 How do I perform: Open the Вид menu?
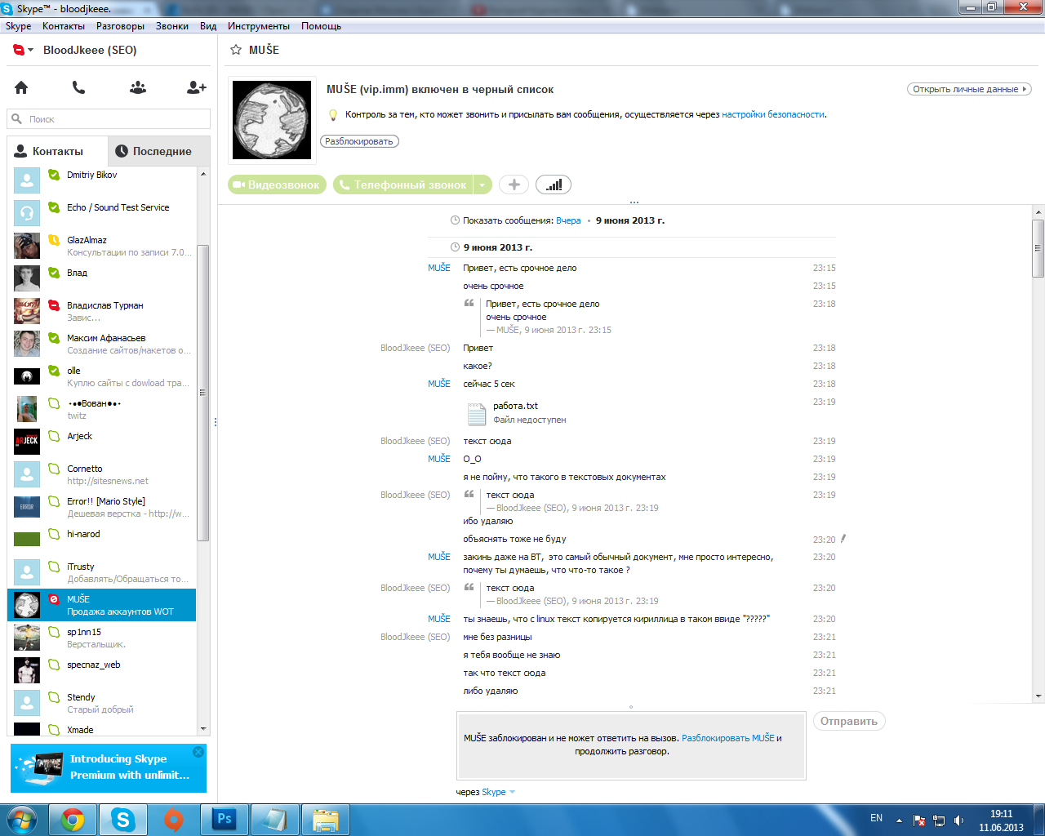(208, 26)
